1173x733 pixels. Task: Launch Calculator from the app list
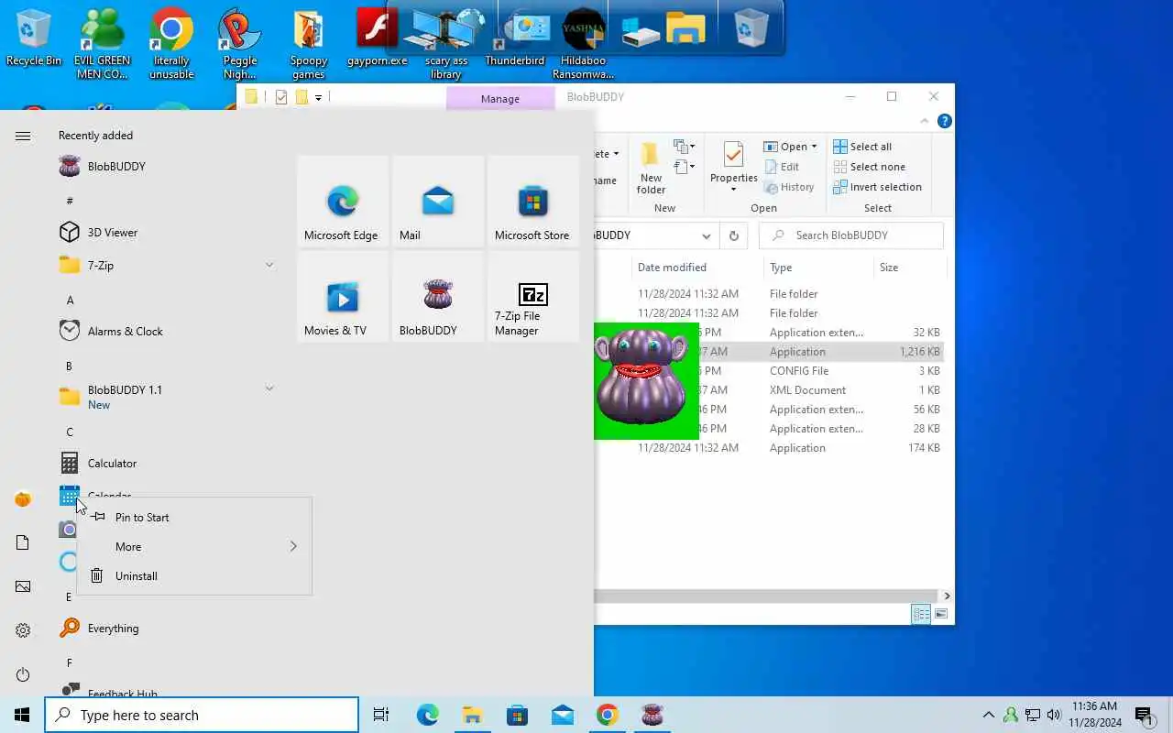[x=167, y=463]
